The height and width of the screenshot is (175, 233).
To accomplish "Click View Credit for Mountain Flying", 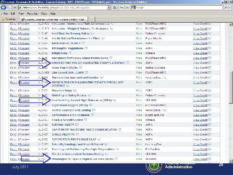I will pos(200,90).
